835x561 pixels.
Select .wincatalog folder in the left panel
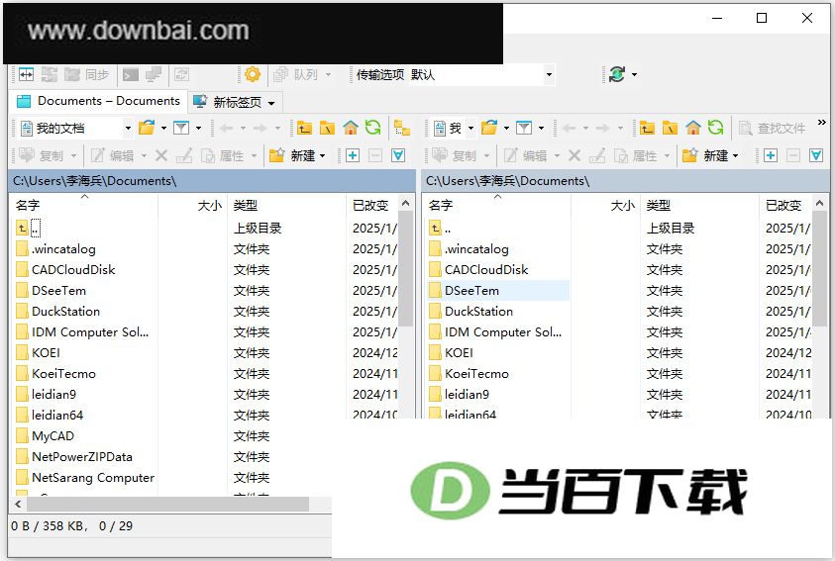(x=63, y=249)
